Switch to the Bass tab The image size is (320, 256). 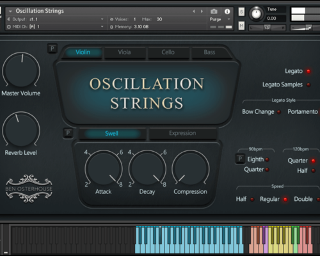click(209, 52)
